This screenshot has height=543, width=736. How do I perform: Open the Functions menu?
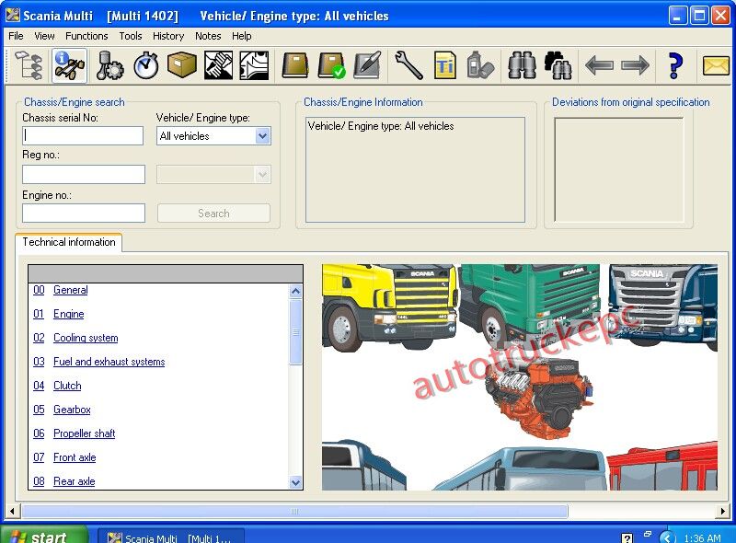click(86, 36)
